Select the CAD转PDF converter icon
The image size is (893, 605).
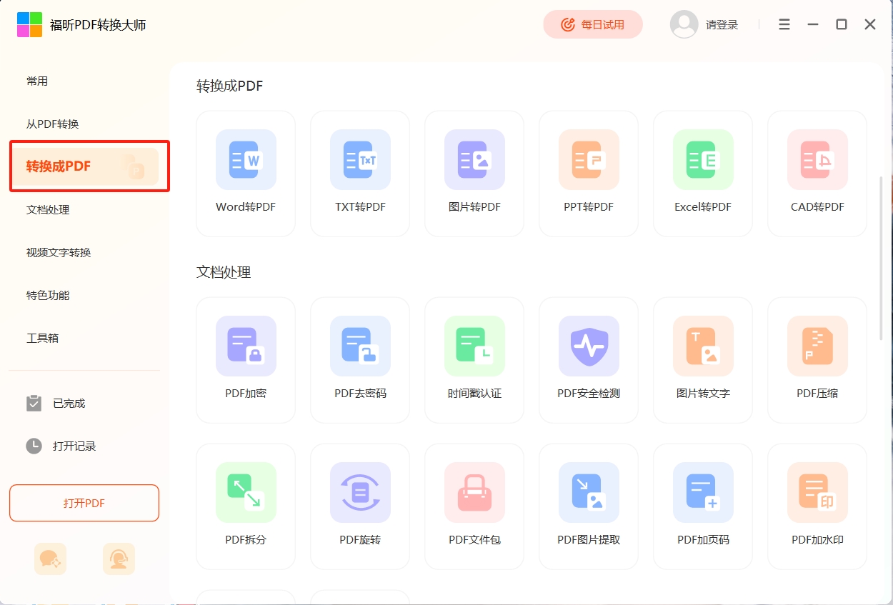click(x=817, y=160)
